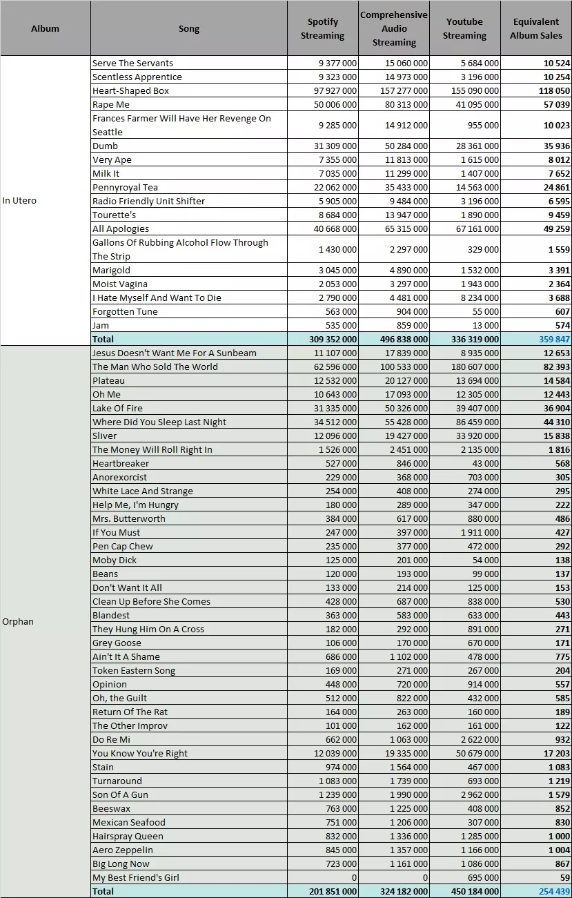The width and height of the screenshot is (572, 898).
Task: Click the song Big Long Now
Action: tap(189, 863)
